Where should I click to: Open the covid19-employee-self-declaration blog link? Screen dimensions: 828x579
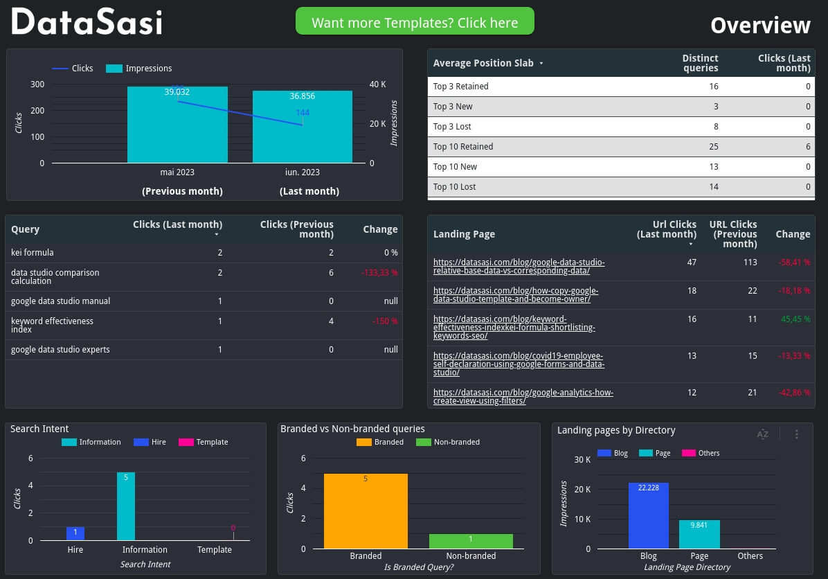coord(519,364)
